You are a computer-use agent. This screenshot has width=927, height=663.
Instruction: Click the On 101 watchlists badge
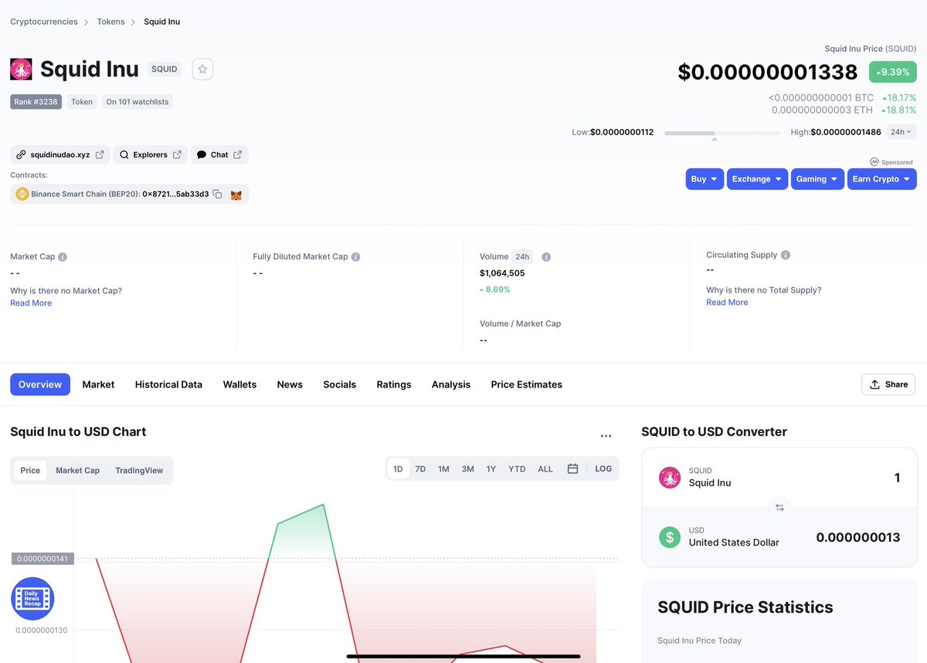[x=138, y=102]
